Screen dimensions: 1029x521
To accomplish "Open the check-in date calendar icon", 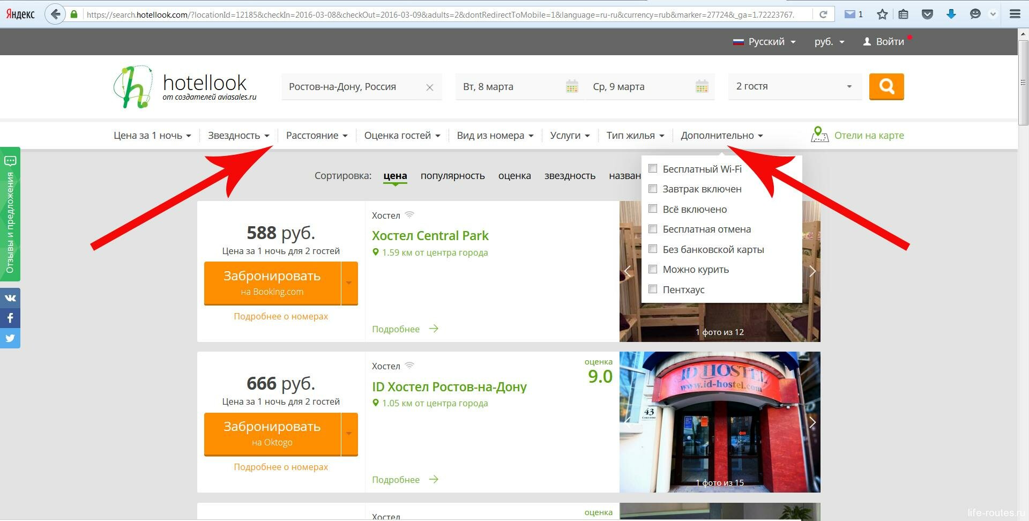I will tap(572, 86).
